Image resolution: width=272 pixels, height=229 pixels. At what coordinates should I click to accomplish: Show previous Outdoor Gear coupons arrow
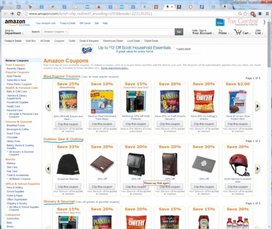click(48, 169)
